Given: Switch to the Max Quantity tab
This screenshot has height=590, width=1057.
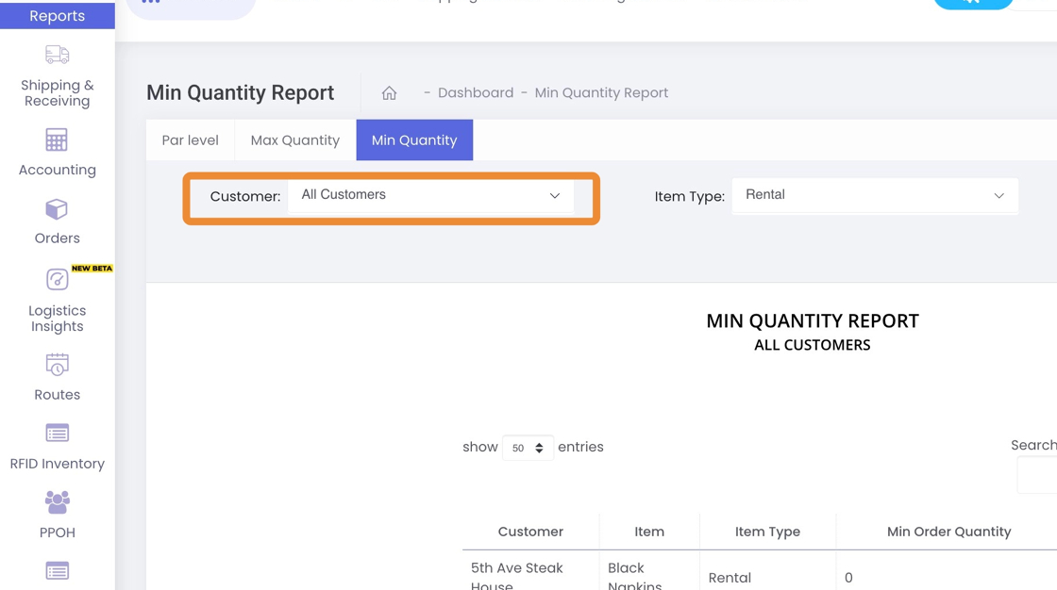Looking at the screenshot, I should coord(294,140).
